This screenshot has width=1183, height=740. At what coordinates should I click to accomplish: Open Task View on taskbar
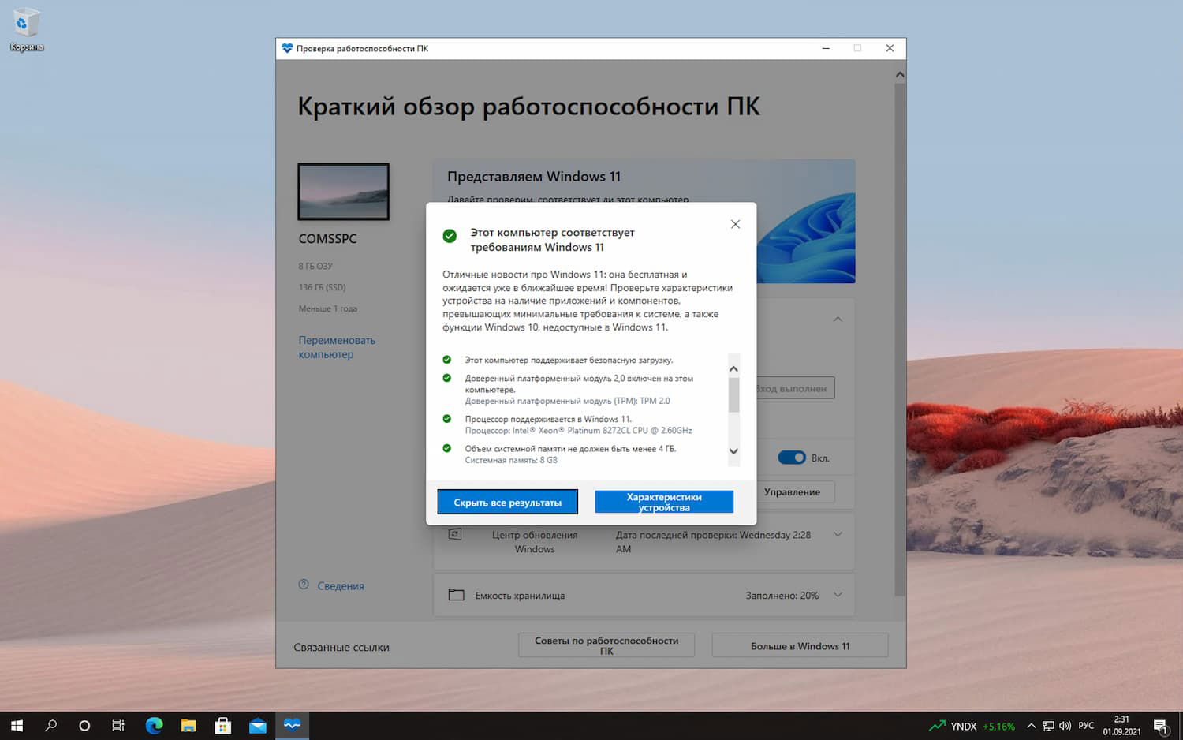[x=118, y=726]
